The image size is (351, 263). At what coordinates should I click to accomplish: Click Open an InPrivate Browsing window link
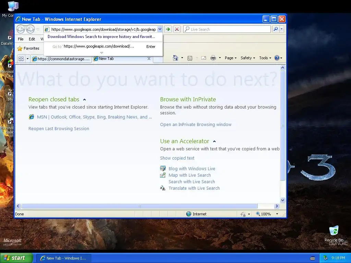click(196, 125)
